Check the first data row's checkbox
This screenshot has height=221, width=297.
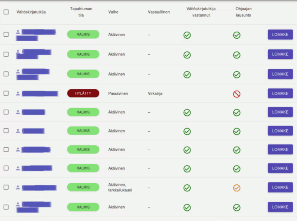(6, 35)
